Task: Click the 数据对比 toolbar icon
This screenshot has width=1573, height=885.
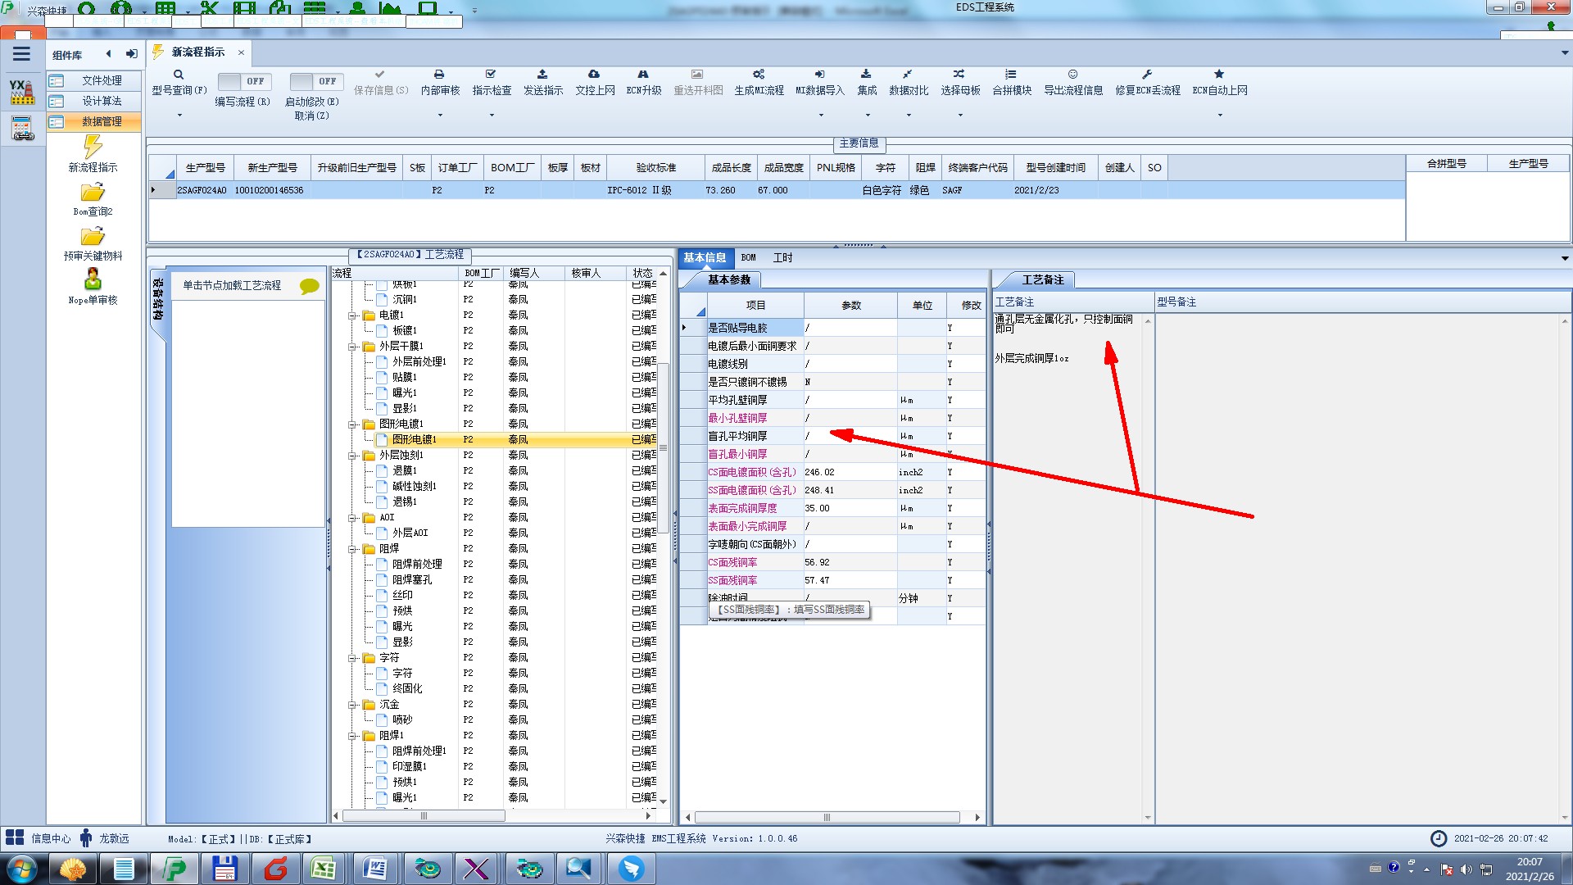Action: pyautogui.click(x=908, y=75)
